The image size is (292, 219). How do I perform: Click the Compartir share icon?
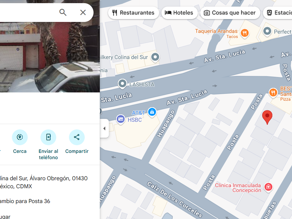point(77,137)
